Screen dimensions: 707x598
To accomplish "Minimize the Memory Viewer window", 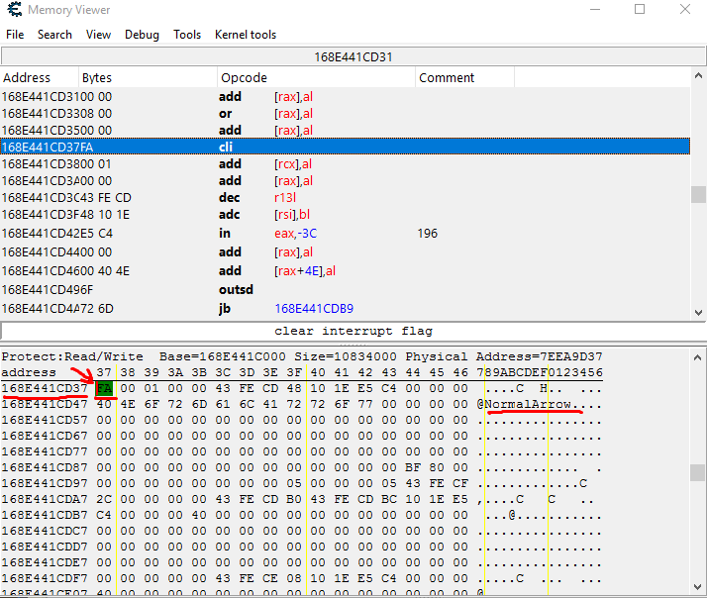I will [x=595, y=10].
